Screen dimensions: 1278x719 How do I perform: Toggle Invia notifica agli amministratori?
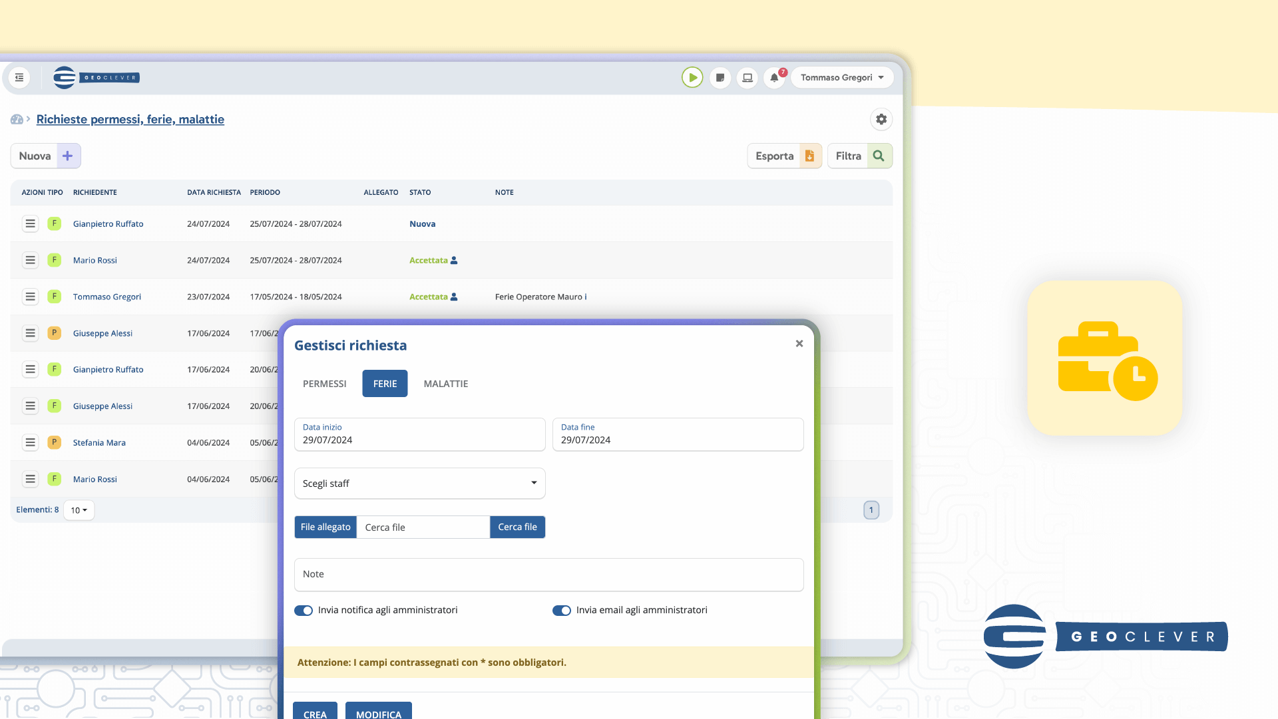(304, 611)
